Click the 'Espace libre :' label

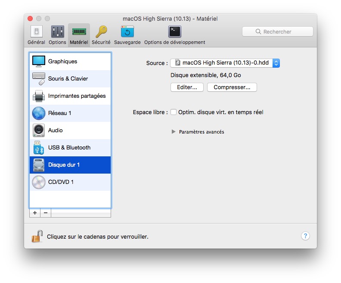point(150,112)
